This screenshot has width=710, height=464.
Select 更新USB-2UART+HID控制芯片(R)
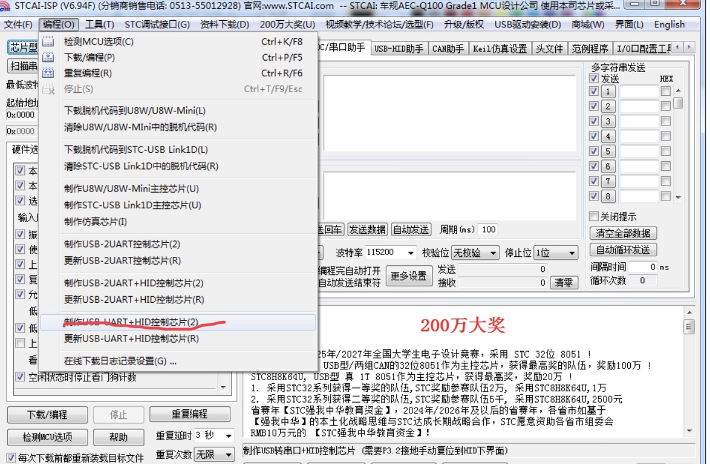[179, 300]
